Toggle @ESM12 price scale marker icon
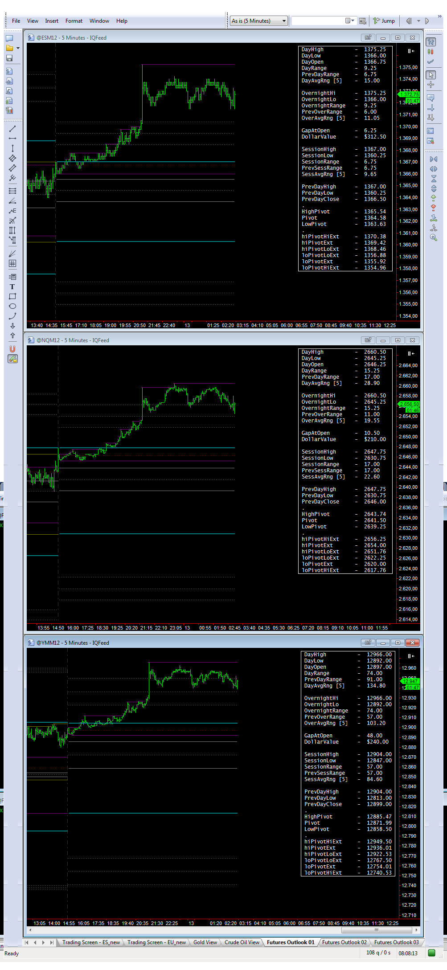 point(411,51)
